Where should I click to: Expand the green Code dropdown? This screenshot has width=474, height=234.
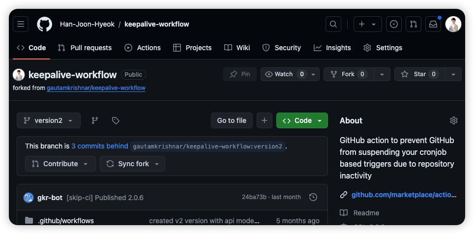(x=302, y=120)
